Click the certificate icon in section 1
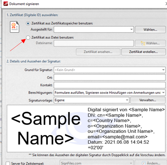Screen dimensions: 167x165 point(15,27)
